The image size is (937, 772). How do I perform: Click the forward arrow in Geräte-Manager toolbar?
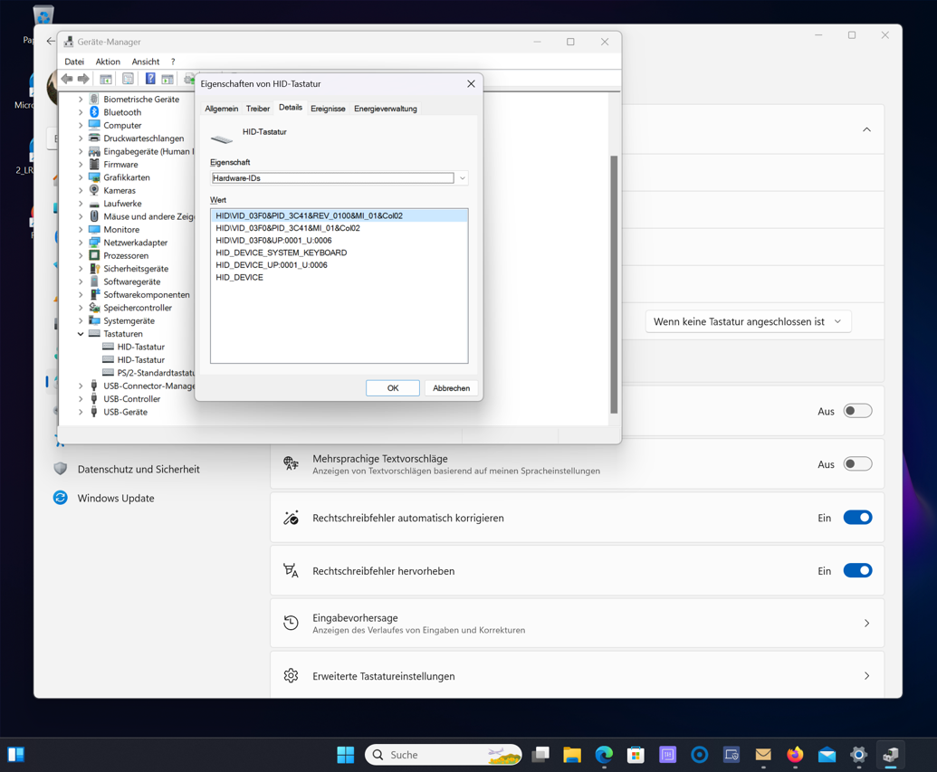[x=83, y=79]
